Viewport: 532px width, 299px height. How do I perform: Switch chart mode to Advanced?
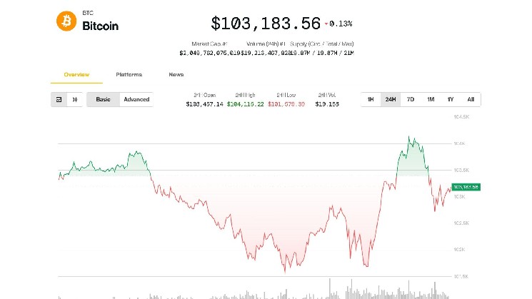136,99
